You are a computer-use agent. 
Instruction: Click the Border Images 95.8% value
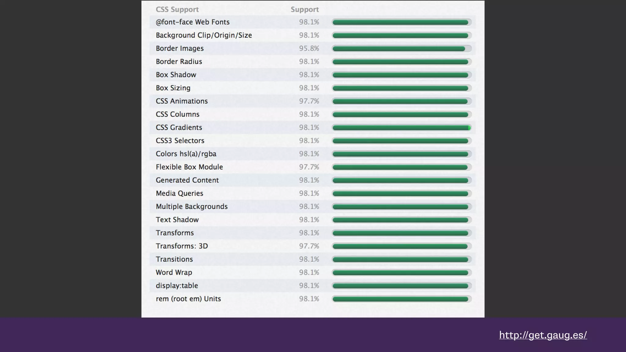pyautogui.click(x=309, y=49)
